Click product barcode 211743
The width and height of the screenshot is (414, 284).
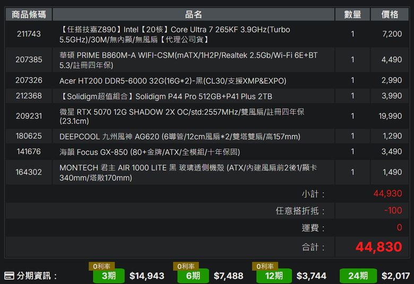pyautogui.click(x=29, y=34)
